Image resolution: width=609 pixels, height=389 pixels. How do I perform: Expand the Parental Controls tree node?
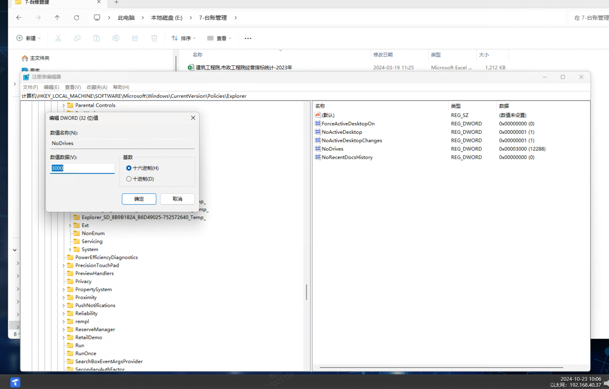tap(64, 106)
